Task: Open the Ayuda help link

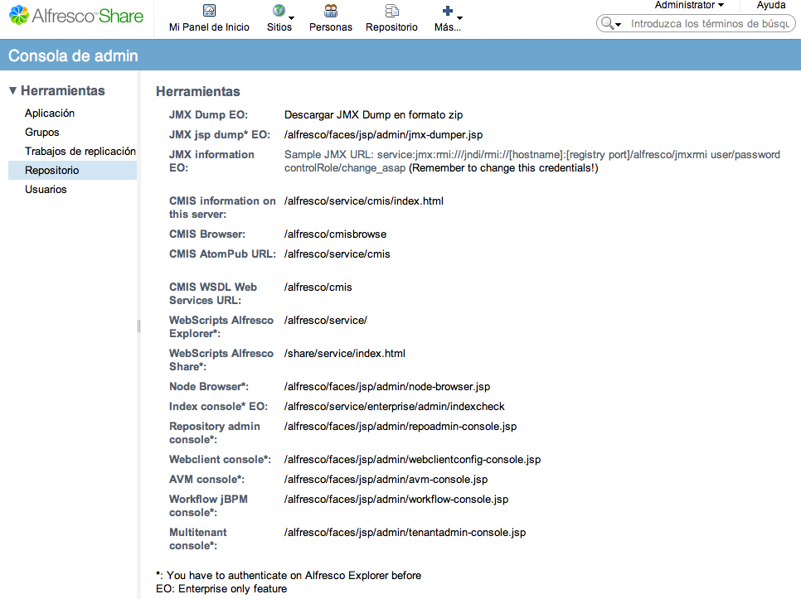Action: click(x=771, y=5)
